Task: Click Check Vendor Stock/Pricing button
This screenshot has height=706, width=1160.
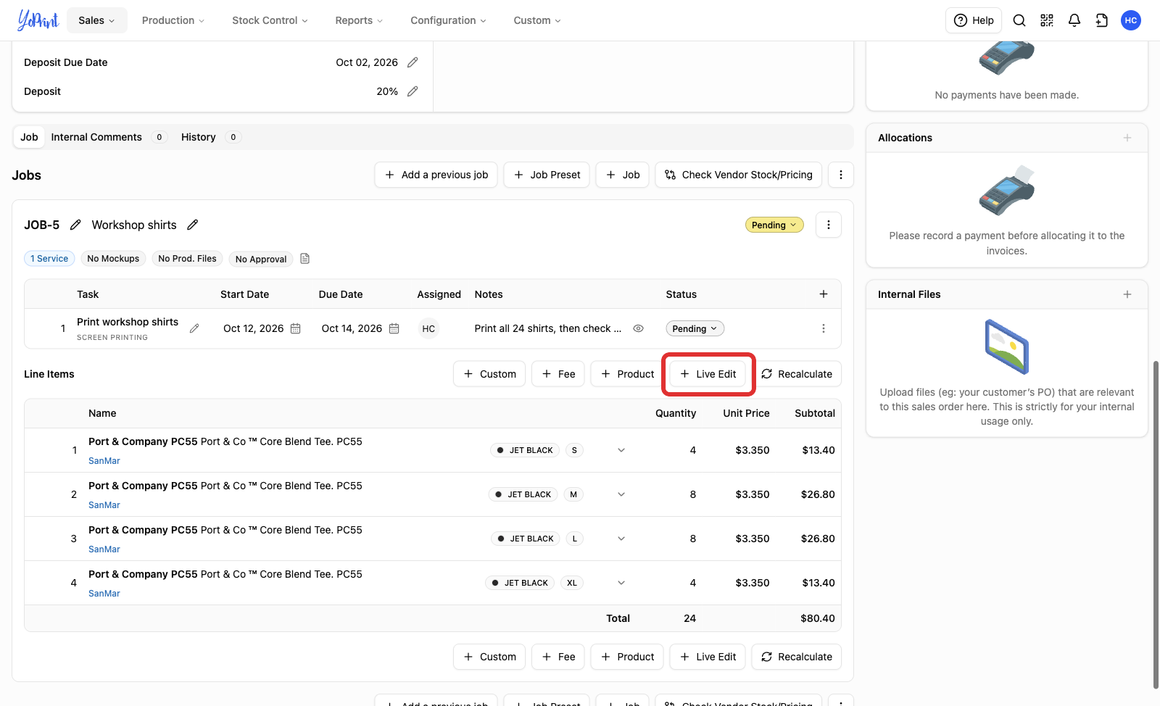Action: (739, 175)
